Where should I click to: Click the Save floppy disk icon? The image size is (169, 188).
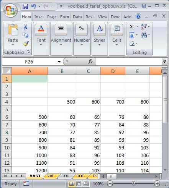coord(25,6)
